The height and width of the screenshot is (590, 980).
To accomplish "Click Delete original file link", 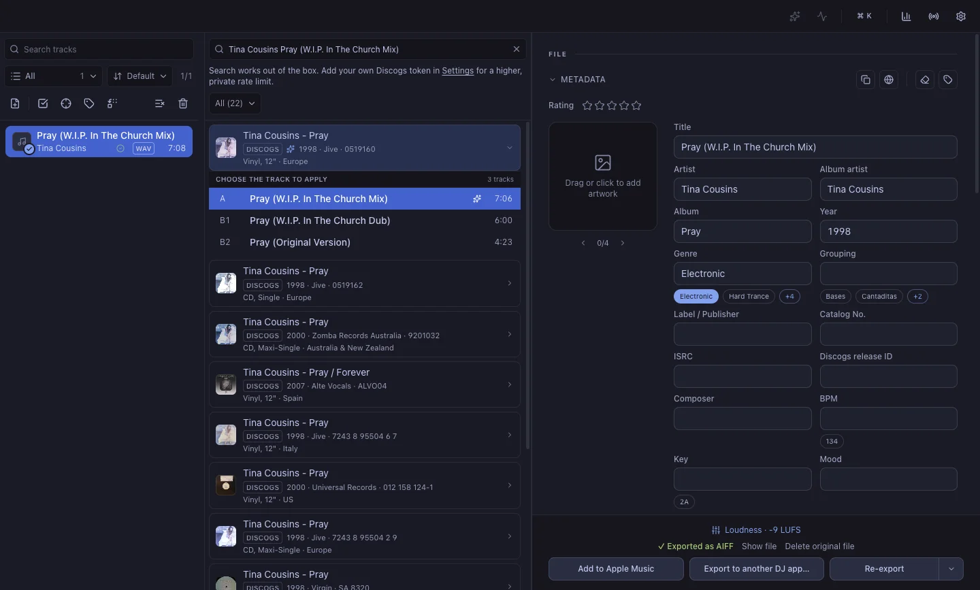I will pos(819,546).
